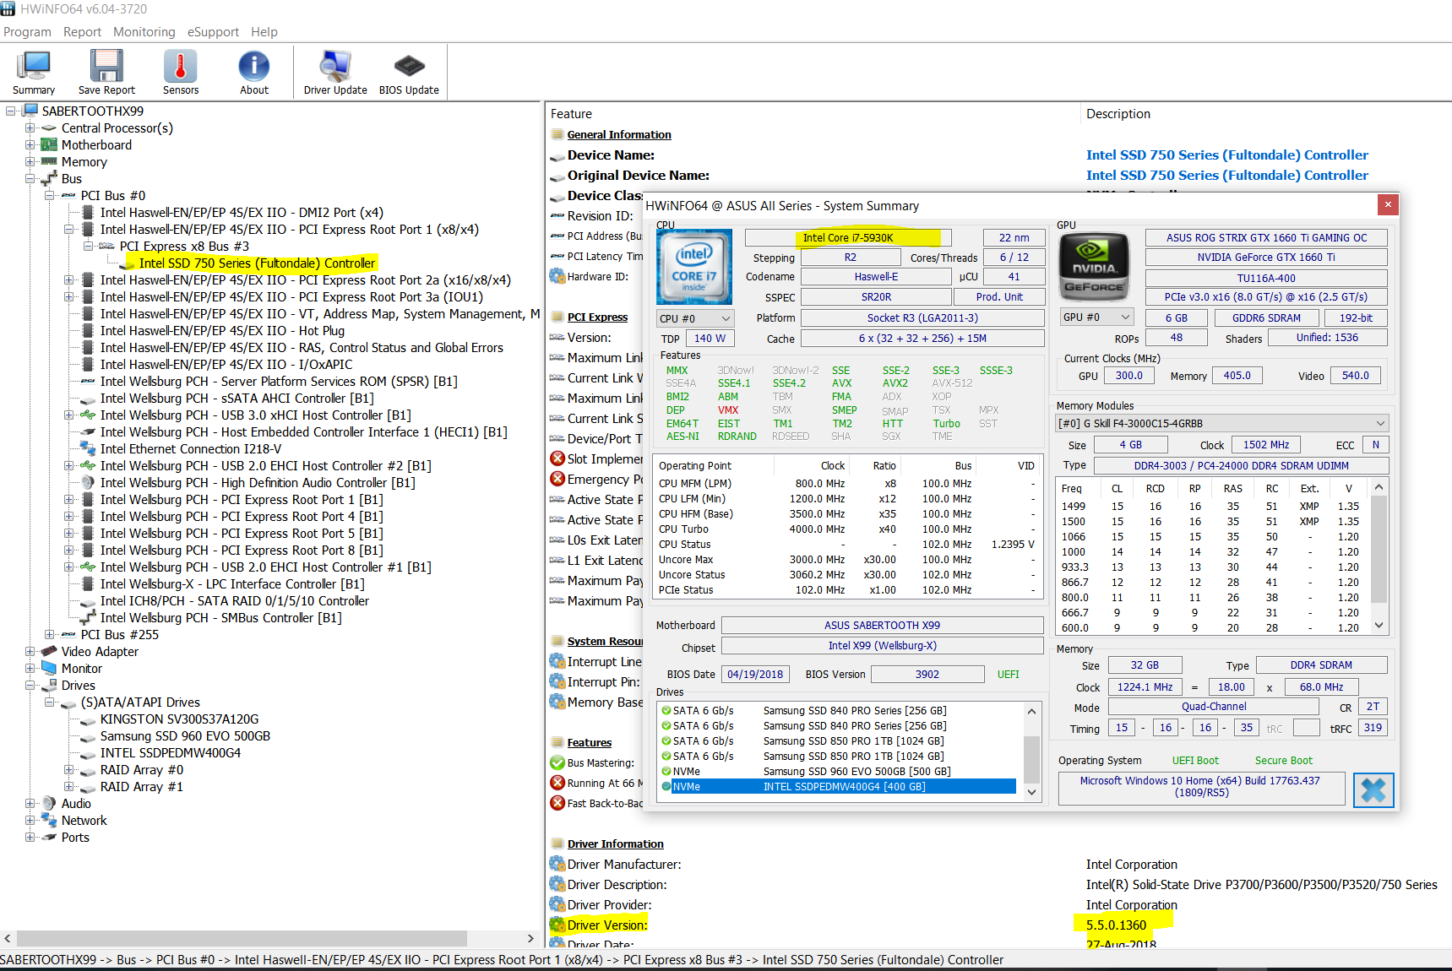The height and width of the screenshot is (971, 1452).
Task: Click Driver Version value 5.5.0.1360
Action: [x=1116, y=925]
